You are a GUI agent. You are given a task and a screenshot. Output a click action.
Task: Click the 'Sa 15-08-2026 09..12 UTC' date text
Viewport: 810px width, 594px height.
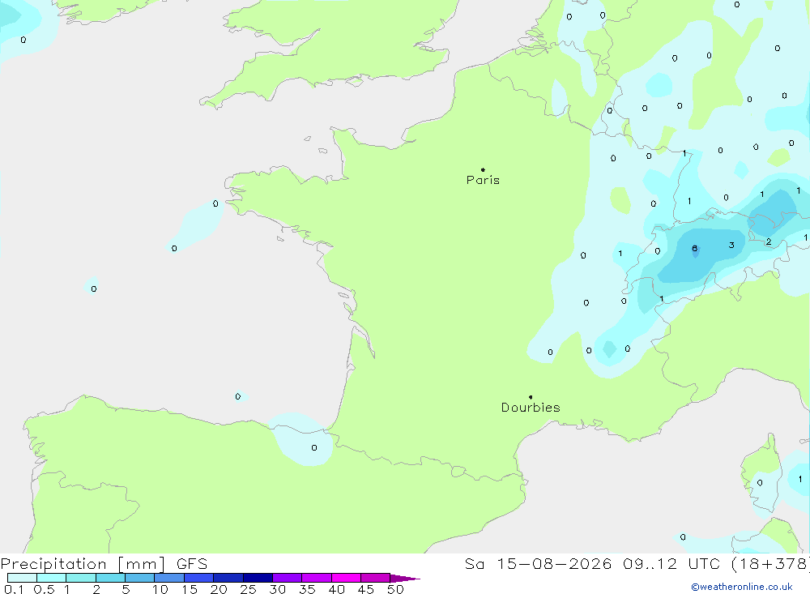(x=593, y=563)
